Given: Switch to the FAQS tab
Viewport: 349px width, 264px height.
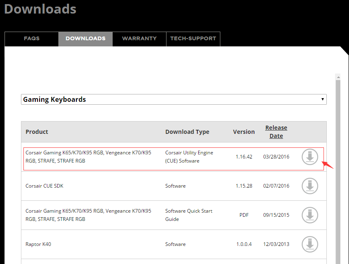Looking at the screenshot, I should click(32, 39).
